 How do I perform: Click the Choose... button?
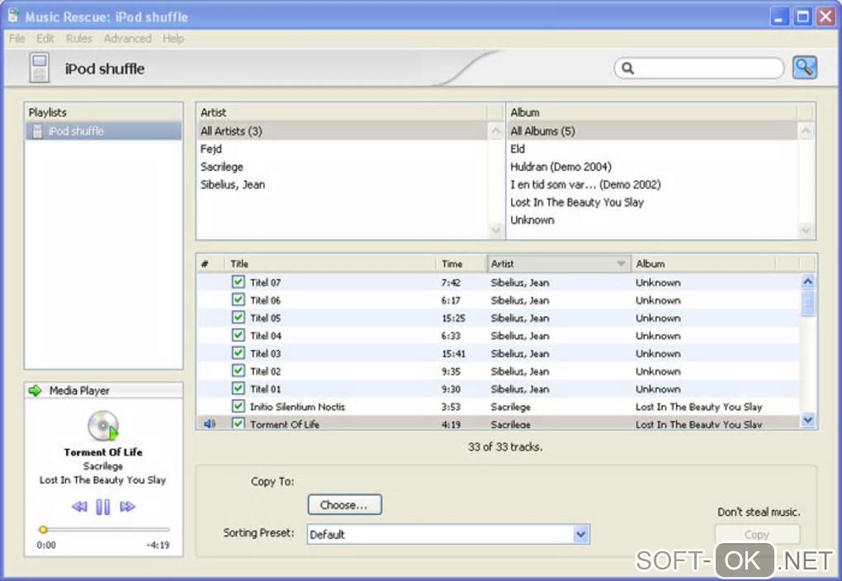tap(344, 505)
